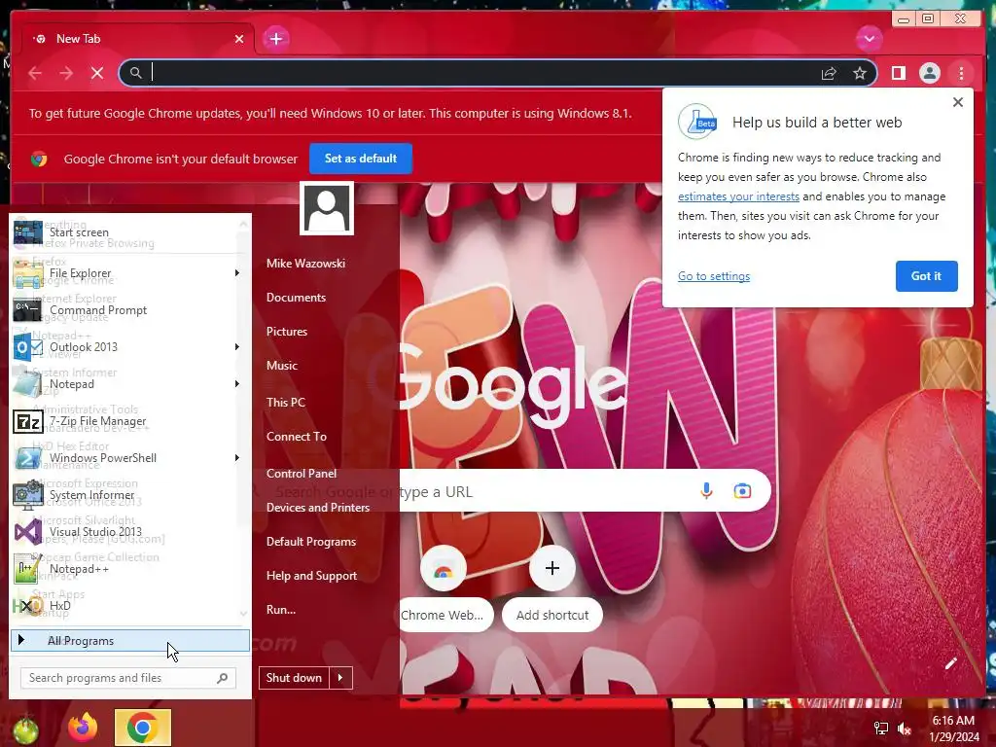Click the Chrome forward arrow icon
This screenshot has height=747, width=996.
tap(66, 73)
